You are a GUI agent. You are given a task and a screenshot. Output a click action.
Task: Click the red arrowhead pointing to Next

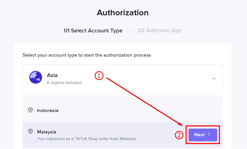[181, 124]
